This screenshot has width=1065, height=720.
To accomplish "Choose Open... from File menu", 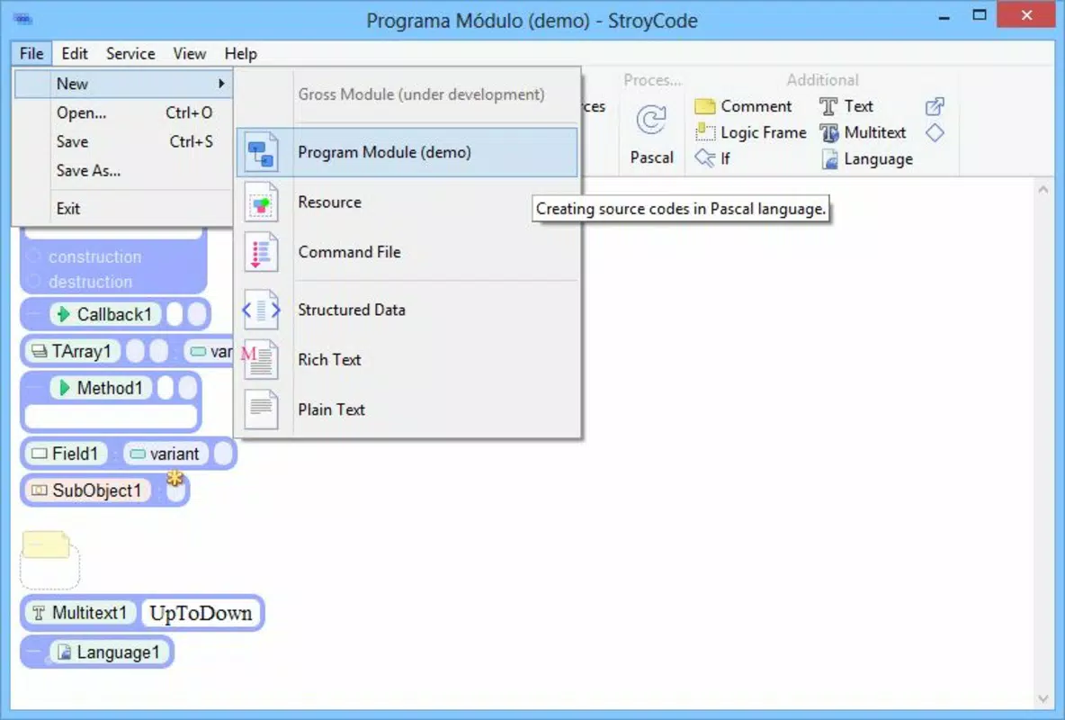I will [123, 112].
